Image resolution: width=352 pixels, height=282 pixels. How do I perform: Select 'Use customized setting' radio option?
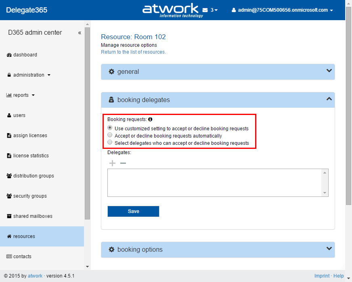110,127
